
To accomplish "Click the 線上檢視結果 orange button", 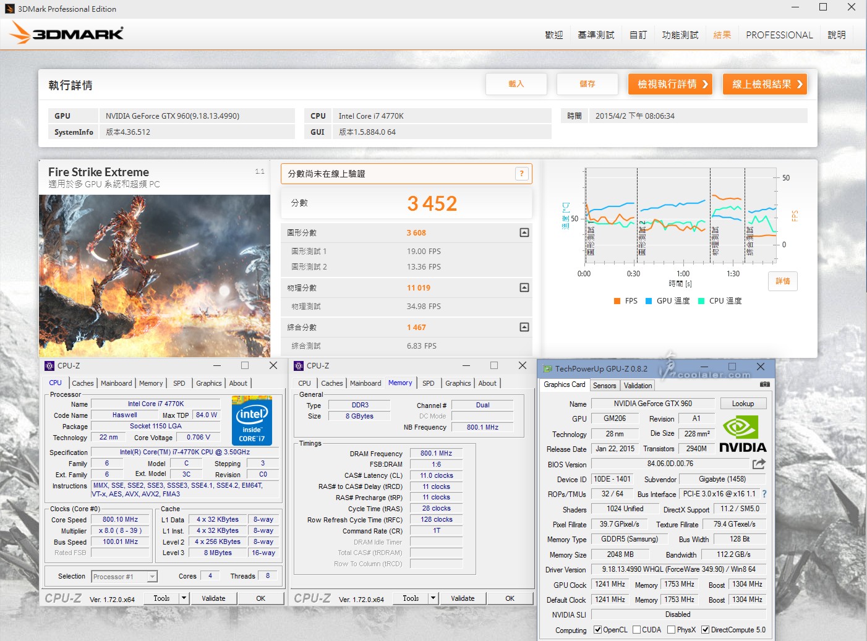I will (765, 84).
